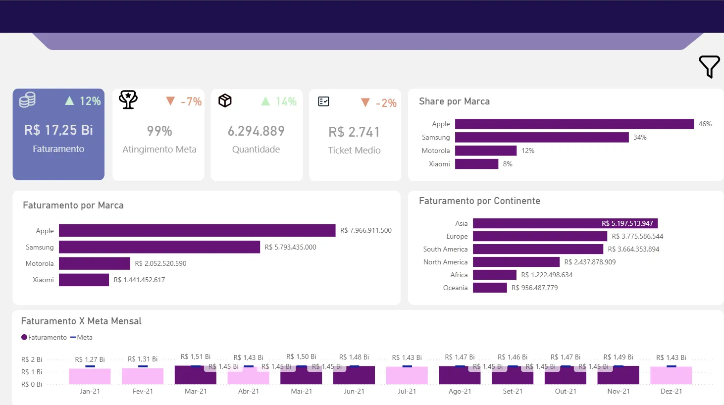Click the 'Fev-21' axis label
The height and width of the screenshot is (405, 724).
pyautogui.click(x=143, y=391)
